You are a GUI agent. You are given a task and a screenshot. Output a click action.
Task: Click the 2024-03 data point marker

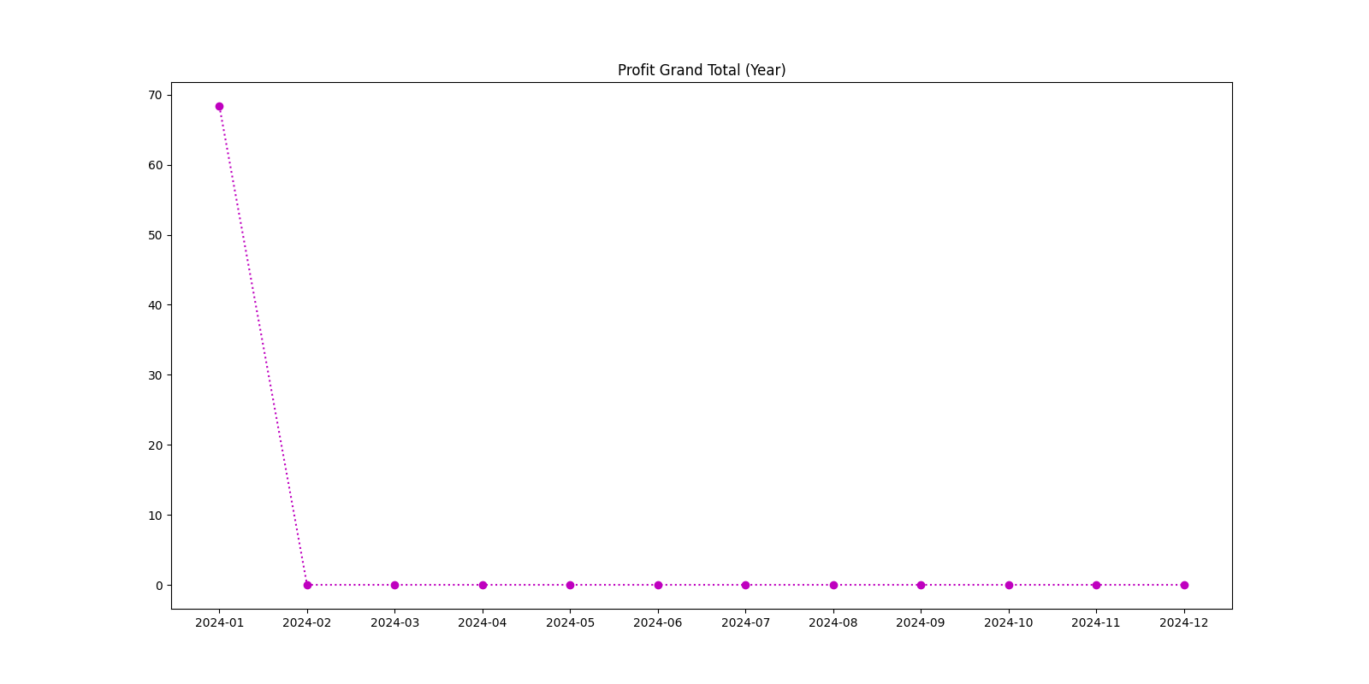coord(394,585)
